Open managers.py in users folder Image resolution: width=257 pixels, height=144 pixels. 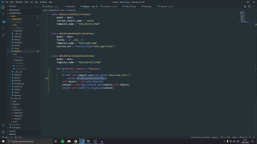point(19,84)
